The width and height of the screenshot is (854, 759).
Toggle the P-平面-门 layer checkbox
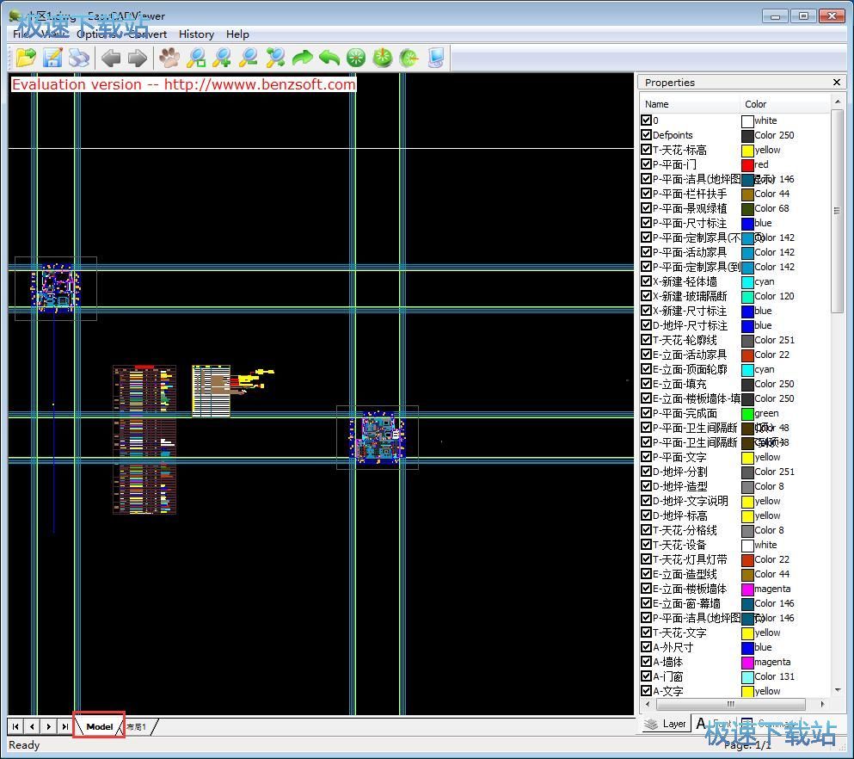point(647,164)
